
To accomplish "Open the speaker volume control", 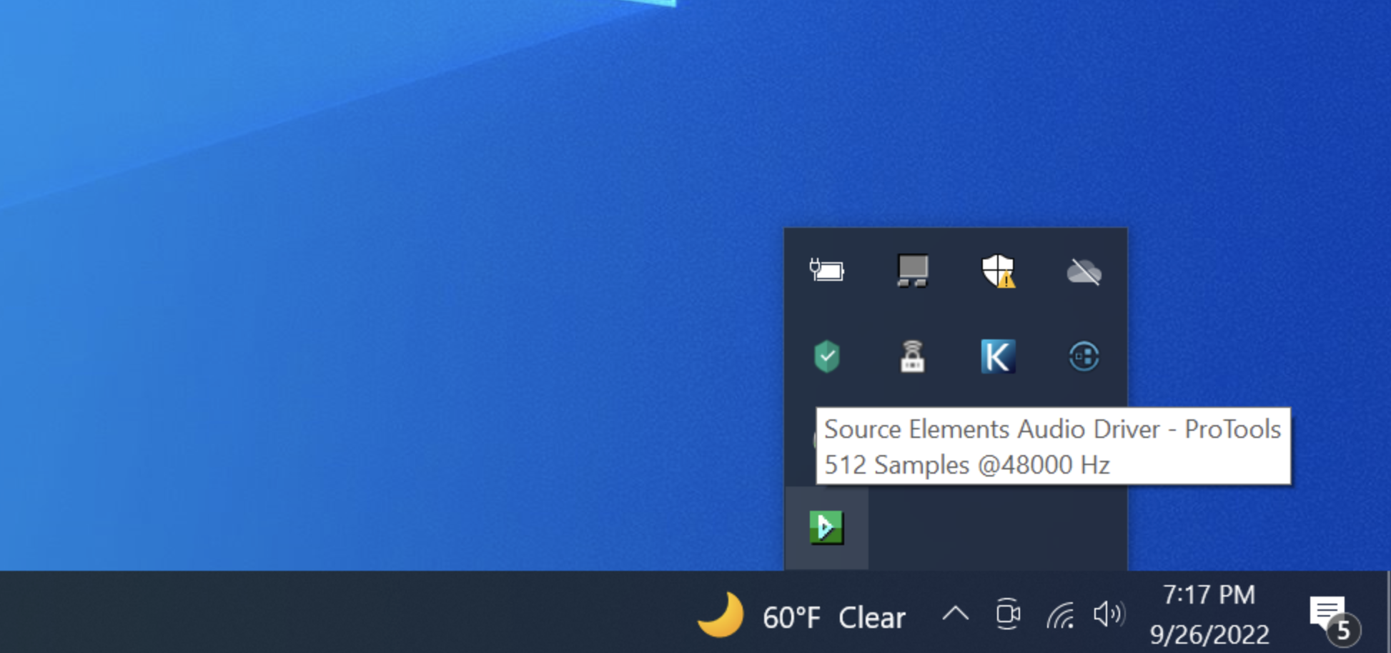I will (x=1109, y=614).
